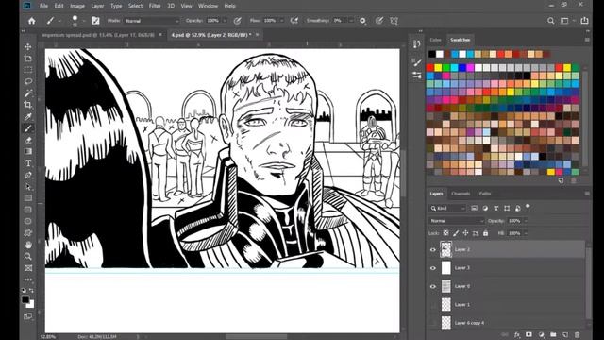Image resolution: width=604 pixels, height=340 pixels.
Task: Switch to the first document tab
Action: (x=98, y=35)
